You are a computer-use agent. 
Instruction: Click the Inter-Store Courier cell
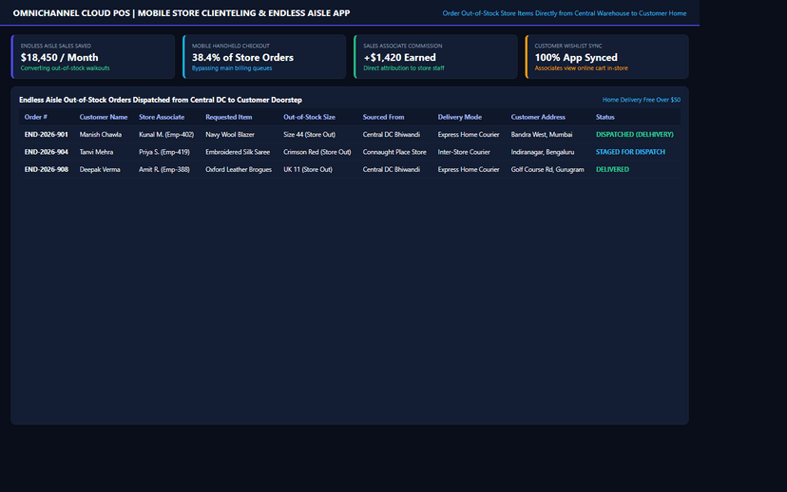pos(464,152)
